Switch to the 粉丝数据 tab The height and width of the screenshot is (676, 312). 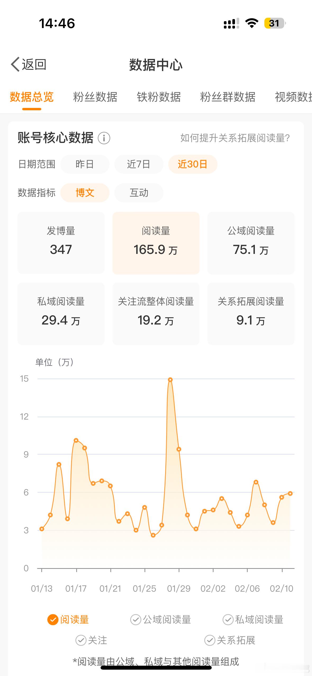pyautogui.click(x=95, y=97)
